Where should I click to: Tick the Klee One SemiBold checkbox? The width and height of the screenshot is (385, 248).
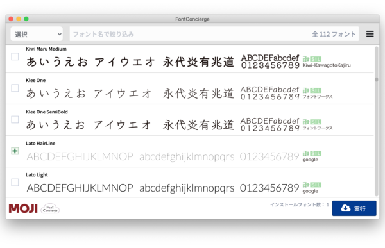pyautogui.click(x=15, y=119)
